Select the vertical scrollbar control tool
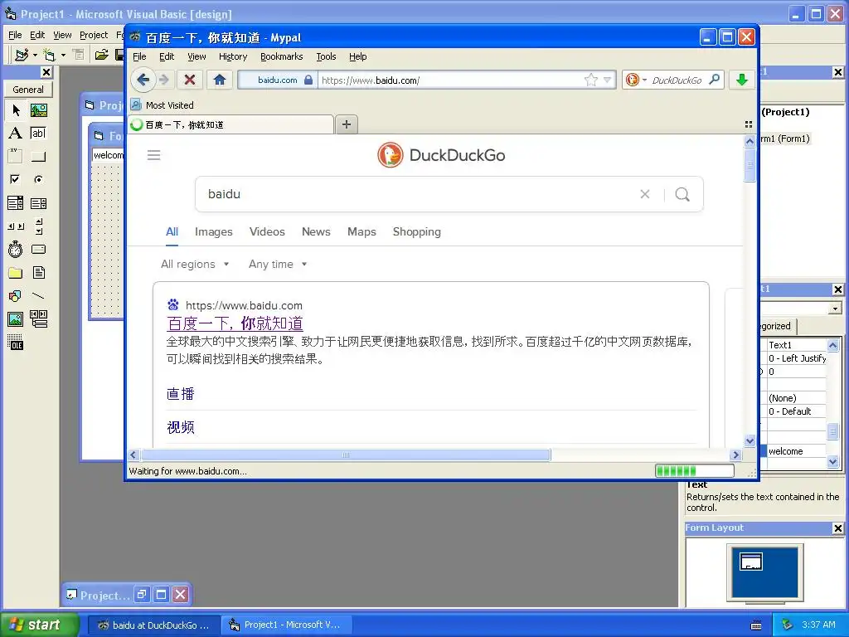849x637 pixels. point(38,226)
